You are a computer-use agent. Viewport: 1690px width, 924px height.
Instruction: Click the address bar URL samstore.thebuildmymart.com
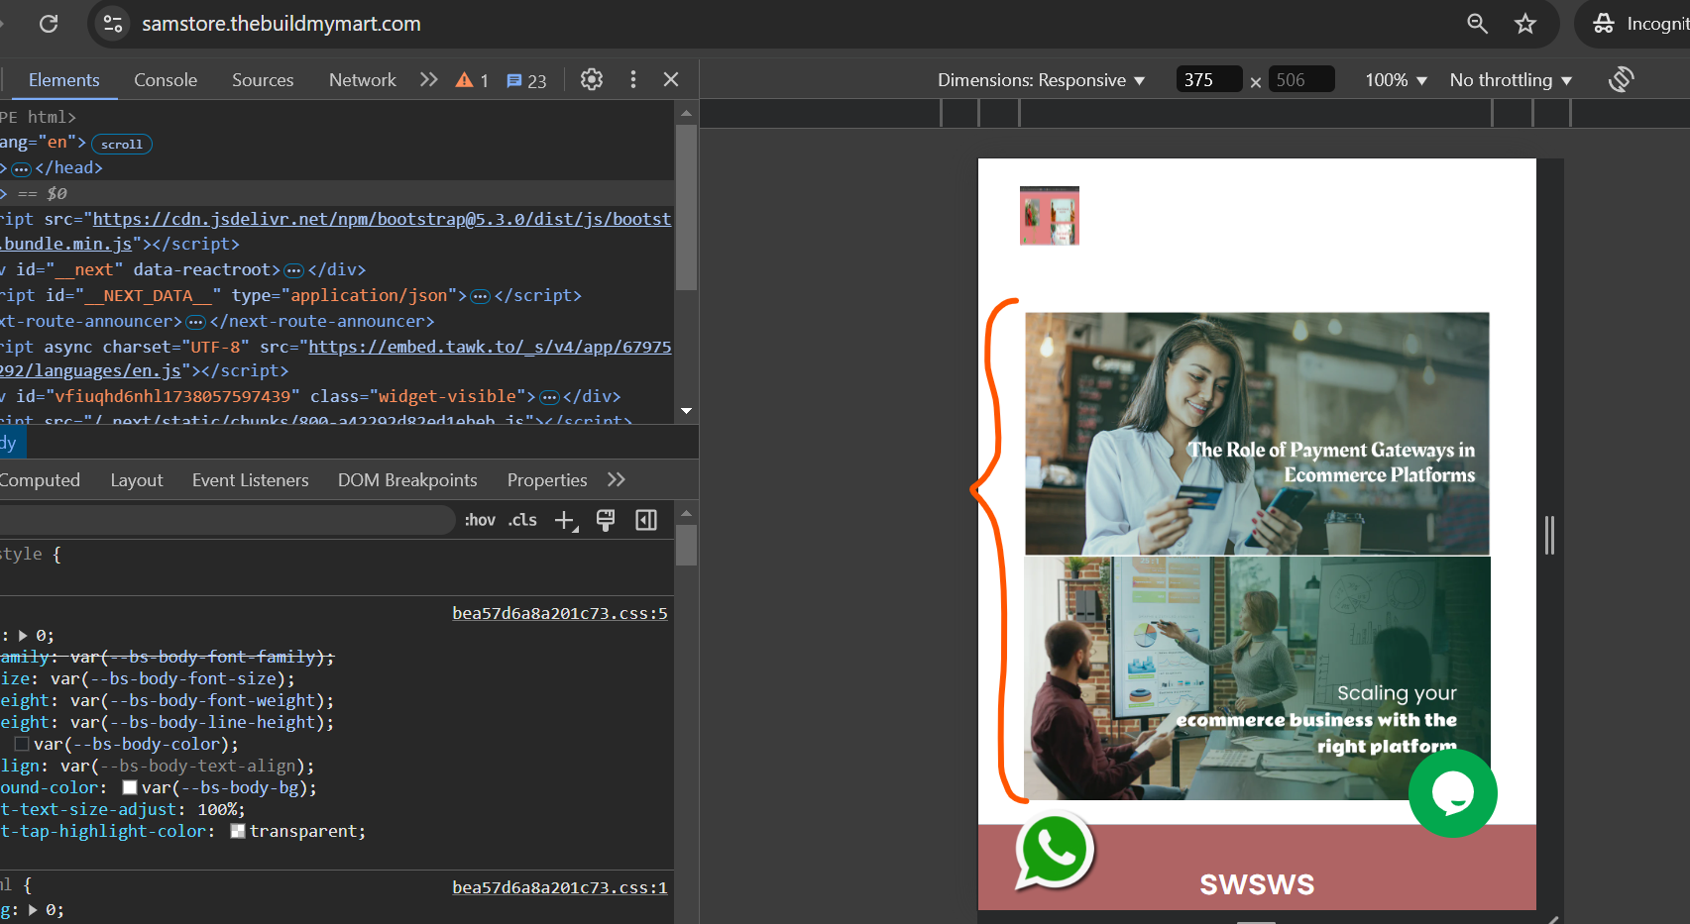(x=282, y=24)
